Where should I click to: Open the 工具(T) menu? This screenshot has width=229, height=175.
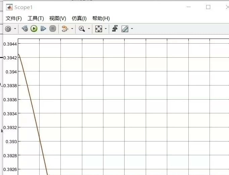36,18
